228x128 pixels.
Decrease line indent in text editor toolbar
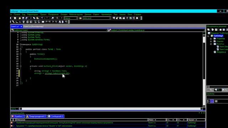point(27,22)
